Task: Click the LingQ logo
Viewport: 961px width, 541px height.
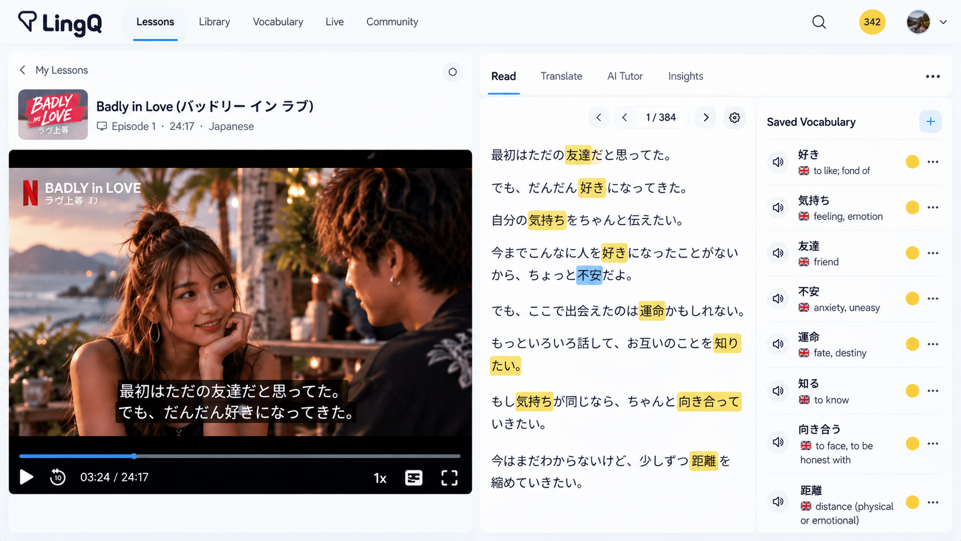Action: 60,23
